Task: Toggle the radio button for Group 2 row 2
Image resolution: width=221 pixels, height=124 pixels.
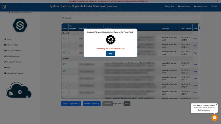Action: (x=64, y=71)
